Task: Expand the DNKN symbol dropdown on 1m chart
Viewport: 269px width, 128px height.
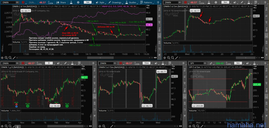Action: [17, 3]
